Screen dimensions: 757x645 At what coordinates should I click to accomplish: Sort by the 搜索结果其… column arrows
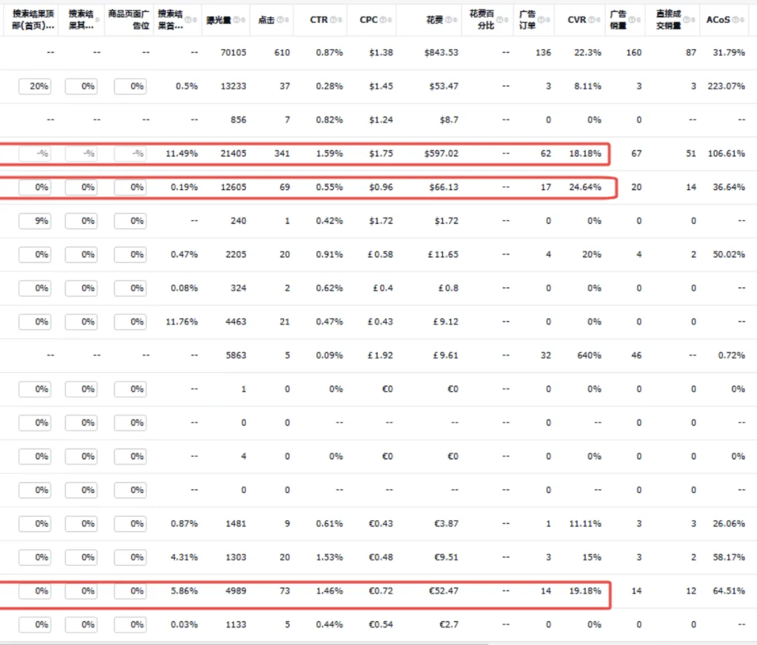point(97,20)
